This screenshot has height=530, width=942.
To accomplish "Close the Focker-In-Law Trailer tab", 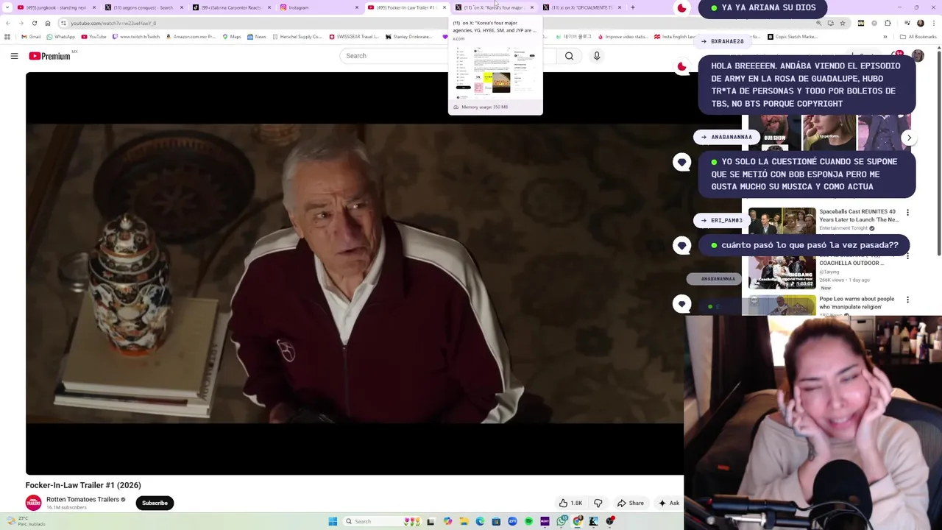I will (x=444, y=7).
